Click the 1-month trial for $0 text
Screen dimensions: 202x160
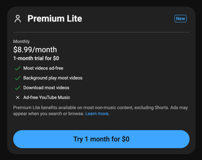tap(36, 58)
